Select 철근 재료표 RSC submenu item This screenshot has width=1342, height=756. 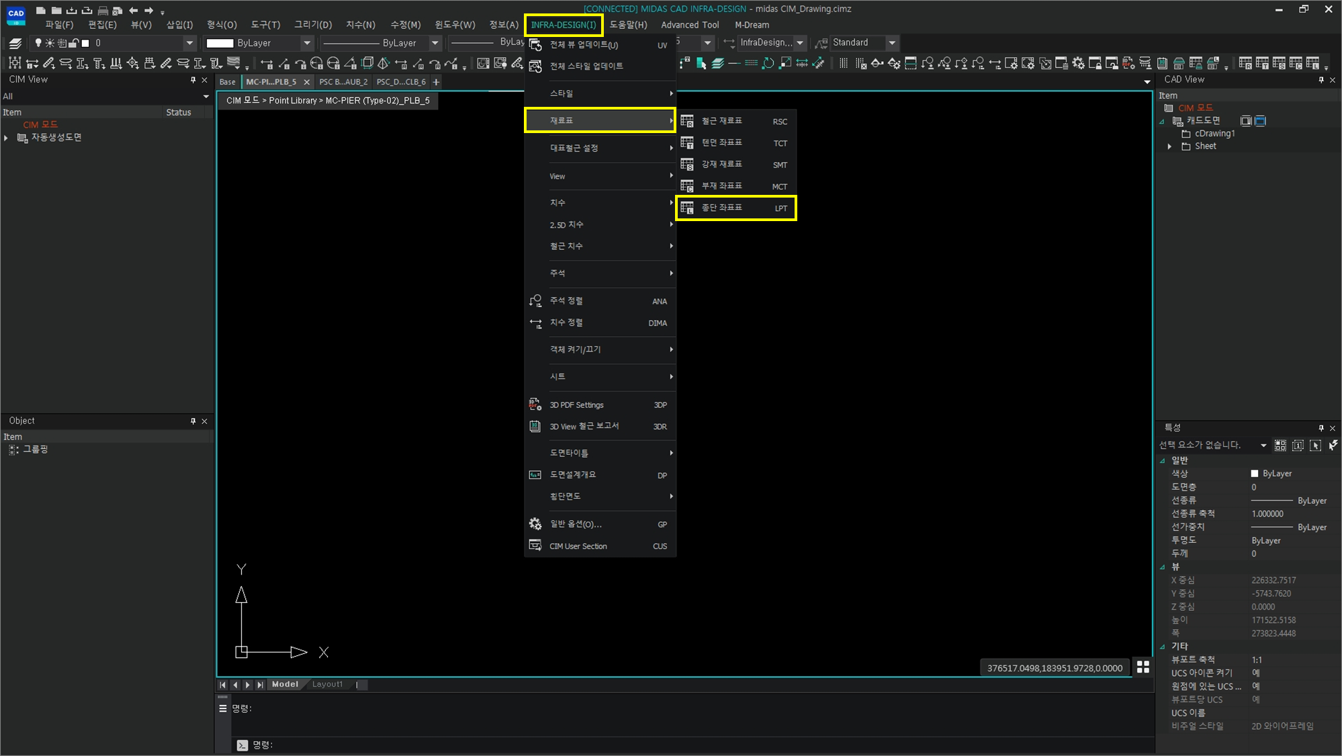click(x=736, y=121)
